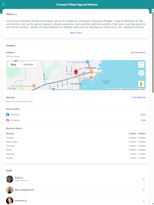Click the Greenport Harbor label on map
The height and width of the screenshot is (205, 154).
pos(106,82)
